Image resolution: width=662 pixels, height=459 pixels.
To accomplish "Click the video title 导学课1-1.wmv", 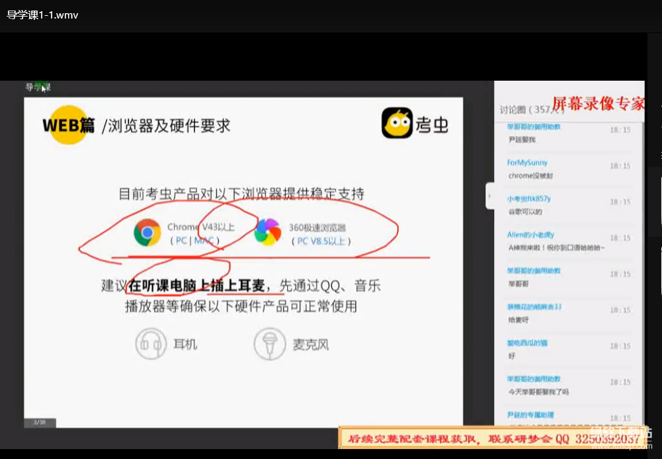I will point(42,15).
